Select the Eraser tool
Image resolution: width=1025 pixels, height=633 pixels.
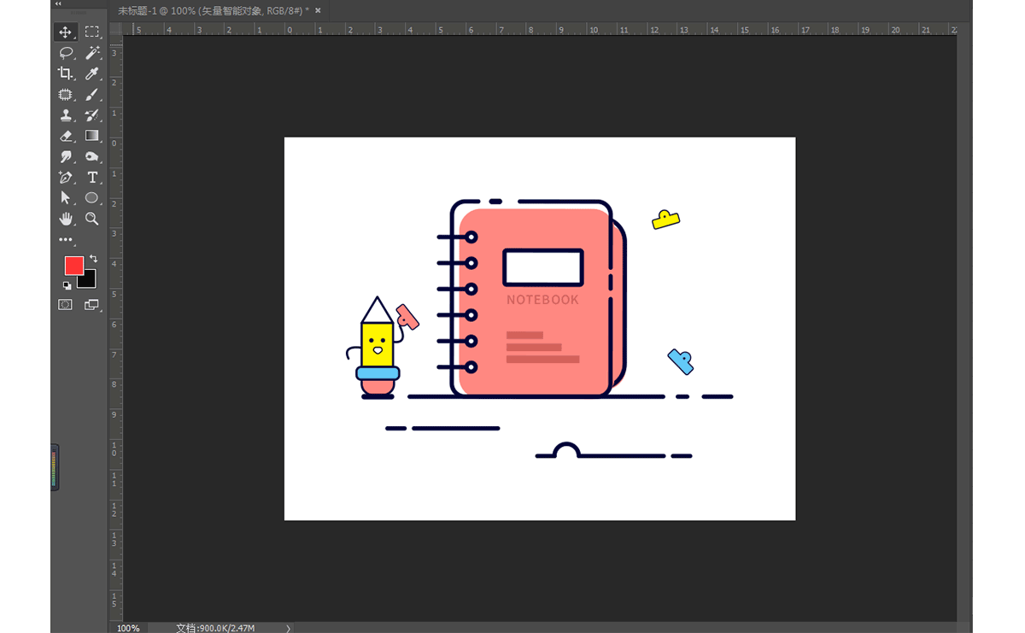(x=65, y=136)
